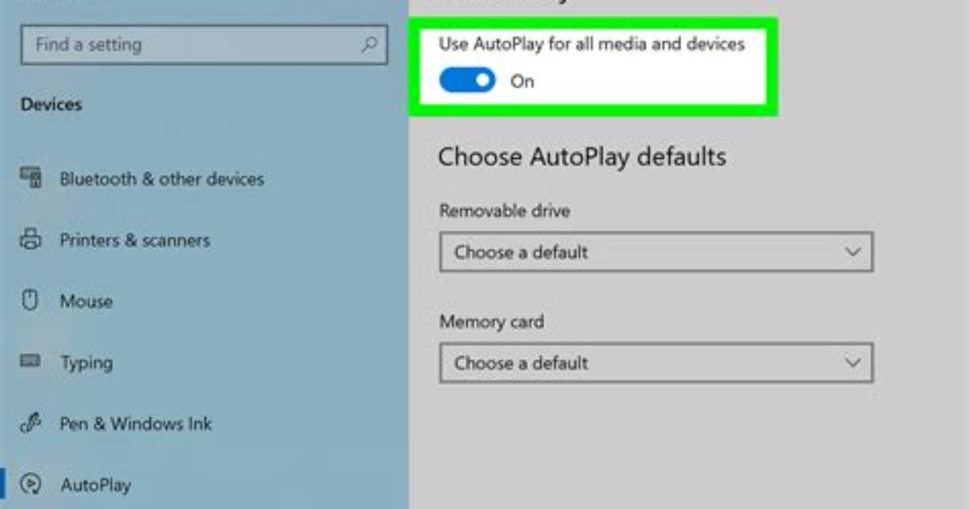Screen dimensions: 969x509
Task: Open Bluetooth & other devices settings
Action: click(162, 179)
